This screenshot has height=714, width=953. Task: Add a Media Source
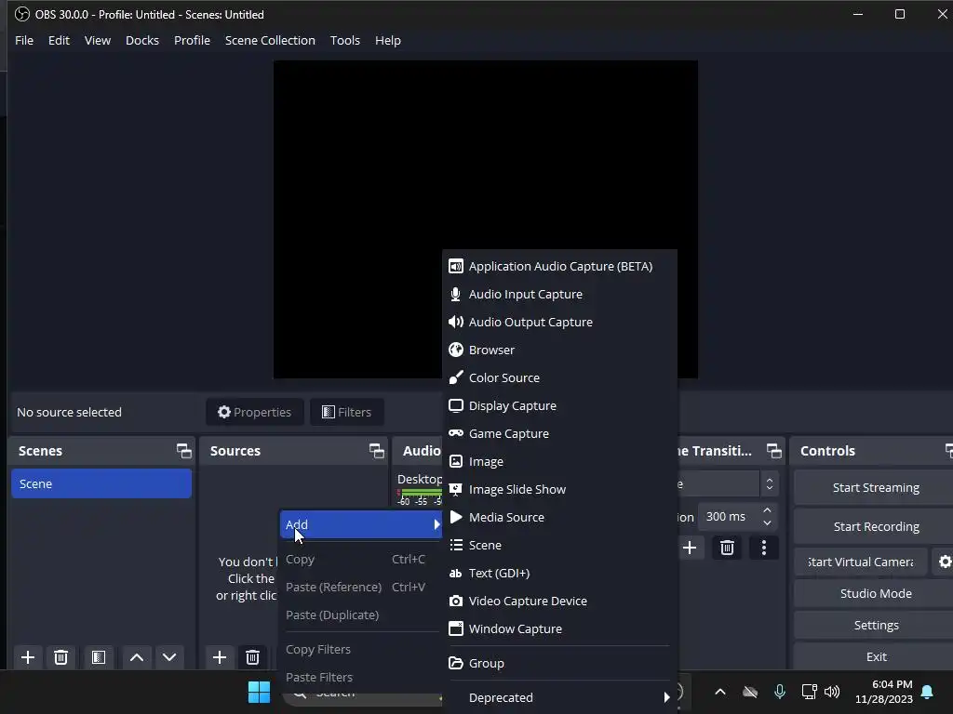559,518
